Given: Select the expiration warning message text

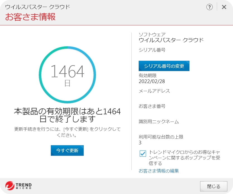Looking at the screenshot, I should 67,116.
